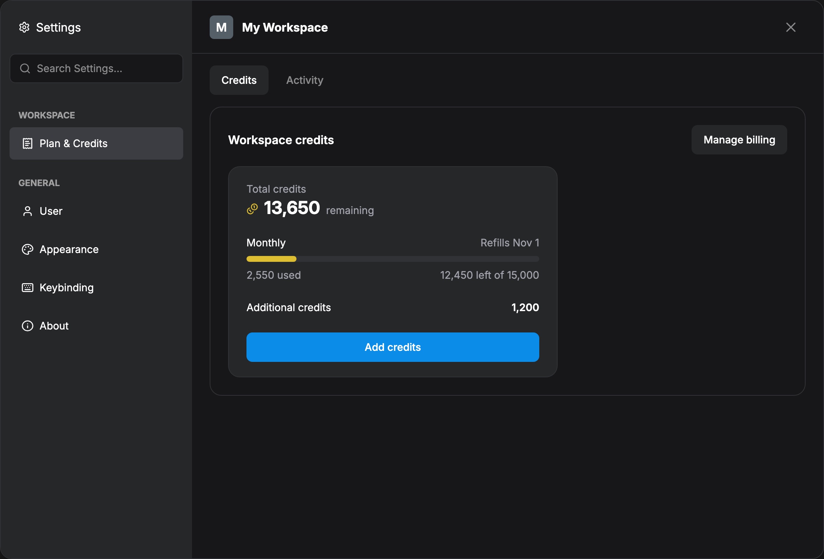Click the Additional credits 1,200 value
The width and height of the screenshot is (824, 559).
(x=525, y=307)
